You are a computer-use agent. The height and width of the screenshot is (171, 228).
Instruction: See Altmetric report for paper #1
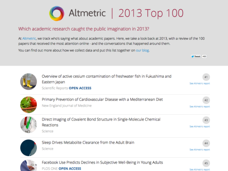(x=200, y=83)
